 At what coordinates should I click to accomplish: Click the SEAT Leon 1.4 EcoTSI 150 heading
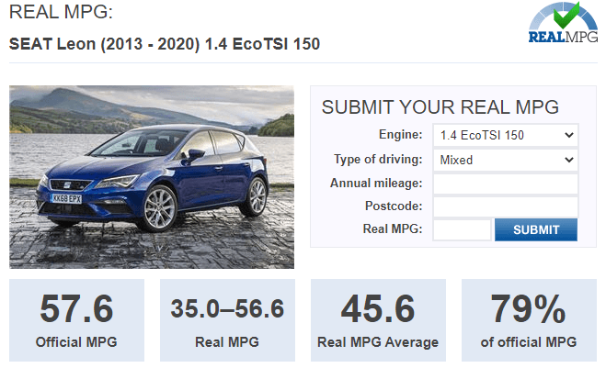(165, 44)
